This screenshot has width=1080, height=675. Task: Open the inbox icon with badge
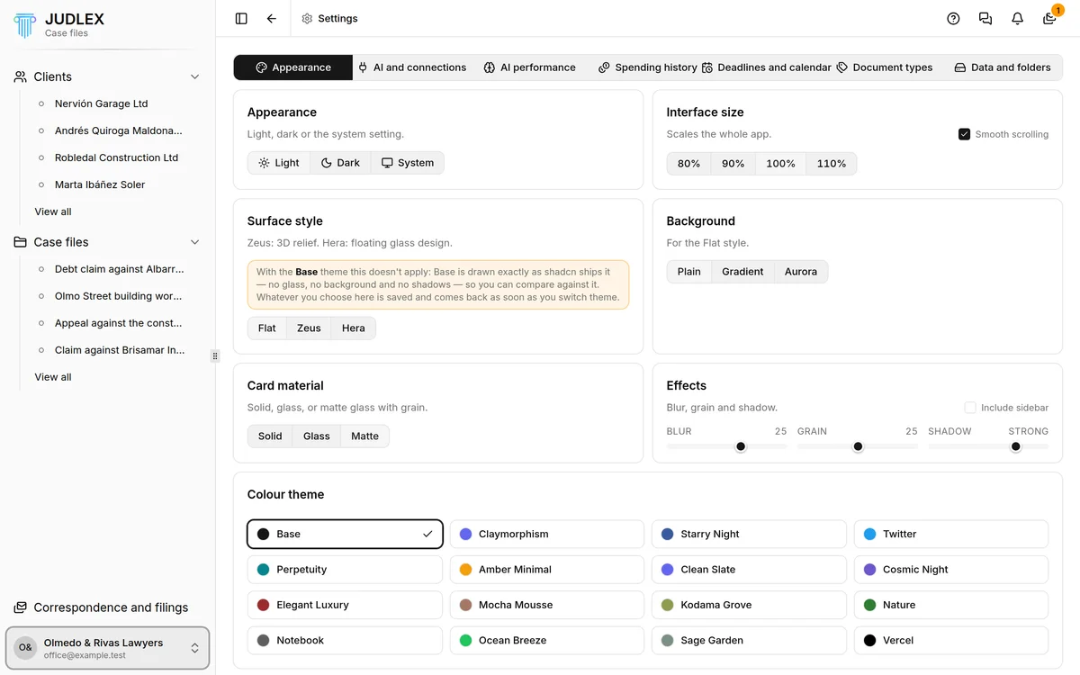pyautogui.click(x=1049, y=18)
